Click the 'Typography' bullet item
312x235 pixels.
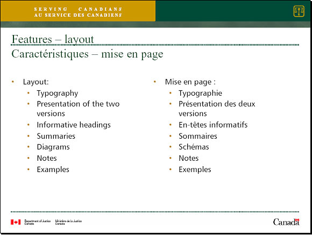58,94
